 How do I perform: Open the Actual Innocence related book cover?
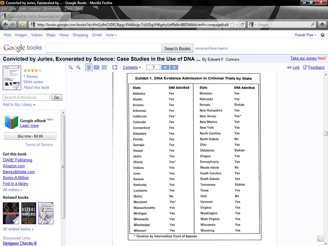tap(29, 213)
